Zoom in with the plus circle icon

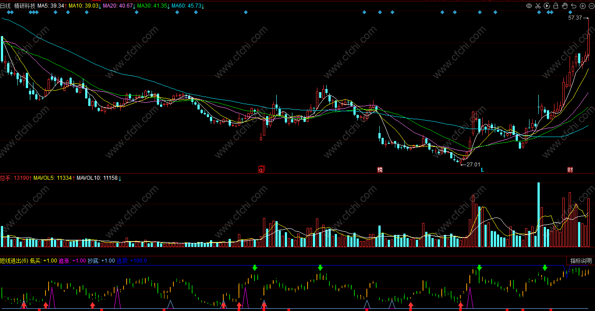[x=583, y=6]
